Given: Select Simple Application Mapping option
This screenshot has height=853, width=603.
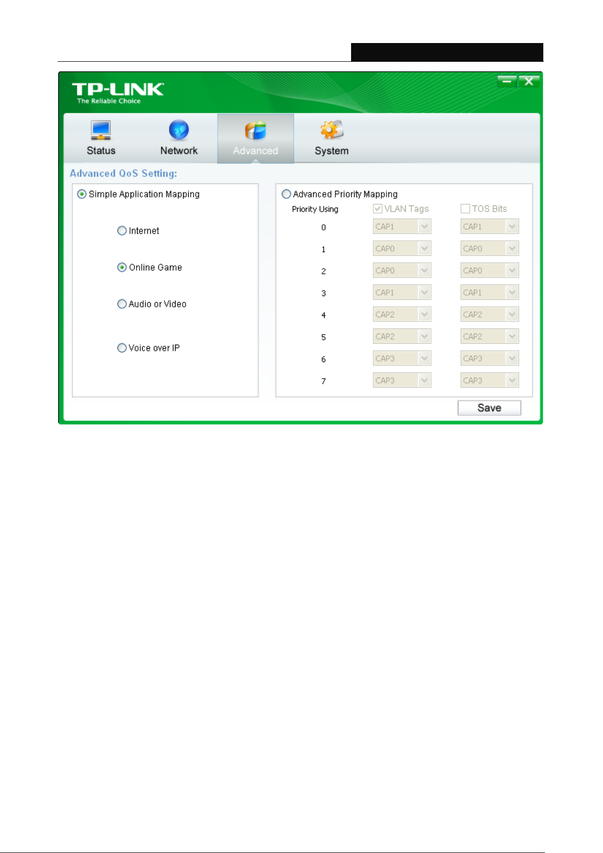Looking at the screenshot, I should 82,194.
